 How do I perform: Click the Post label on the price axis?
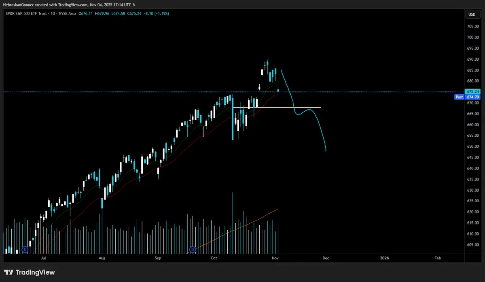(x=460, y=97)
